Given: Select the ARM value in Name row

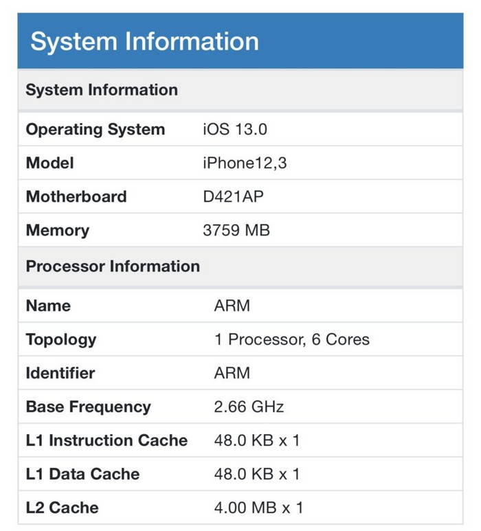Looking at the screenshot, I should pos(232,306).
